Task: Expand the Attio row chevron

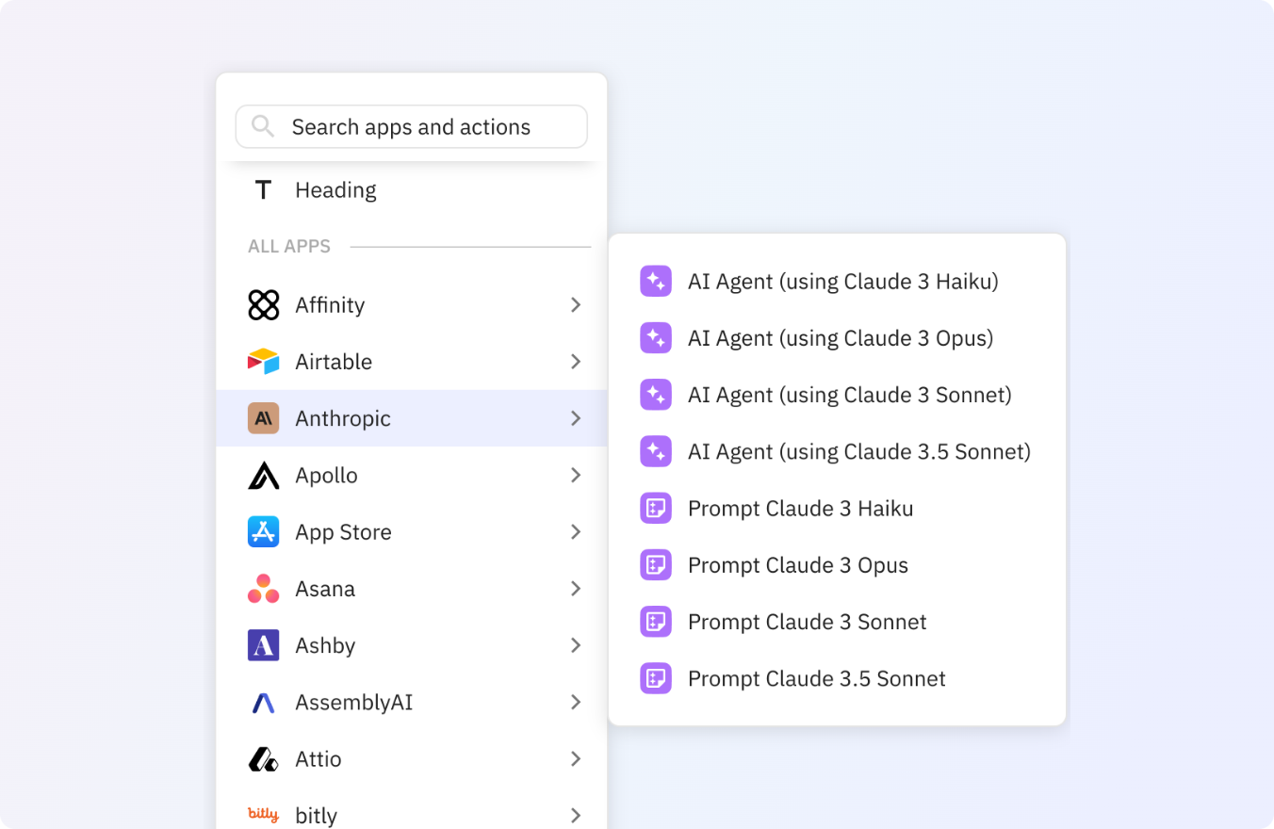Action: (576, 759)
